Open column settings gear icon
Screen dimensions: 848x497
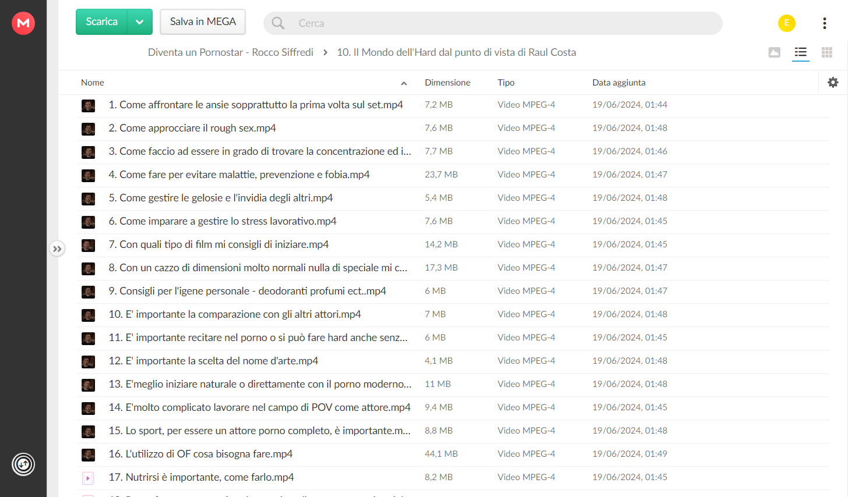point(833,83)
